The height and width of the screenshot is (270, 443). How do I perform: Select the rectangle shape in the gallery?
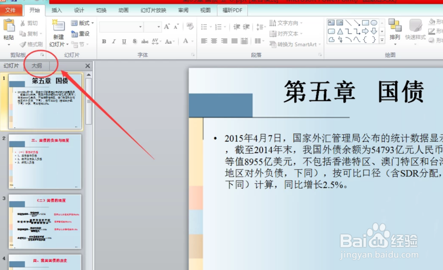click(x=365, y=23)
